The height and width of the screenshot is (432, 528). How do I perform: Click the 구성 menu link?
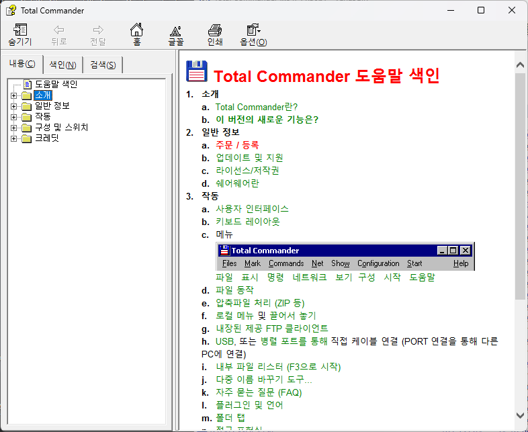coord(366,277)
